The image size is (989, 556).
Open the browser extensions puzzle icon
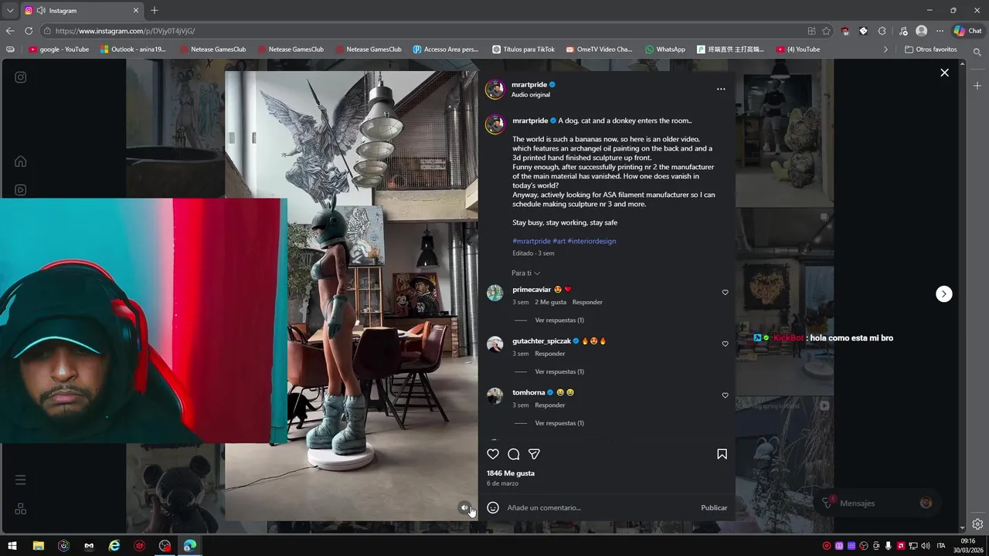click(882, 31)
